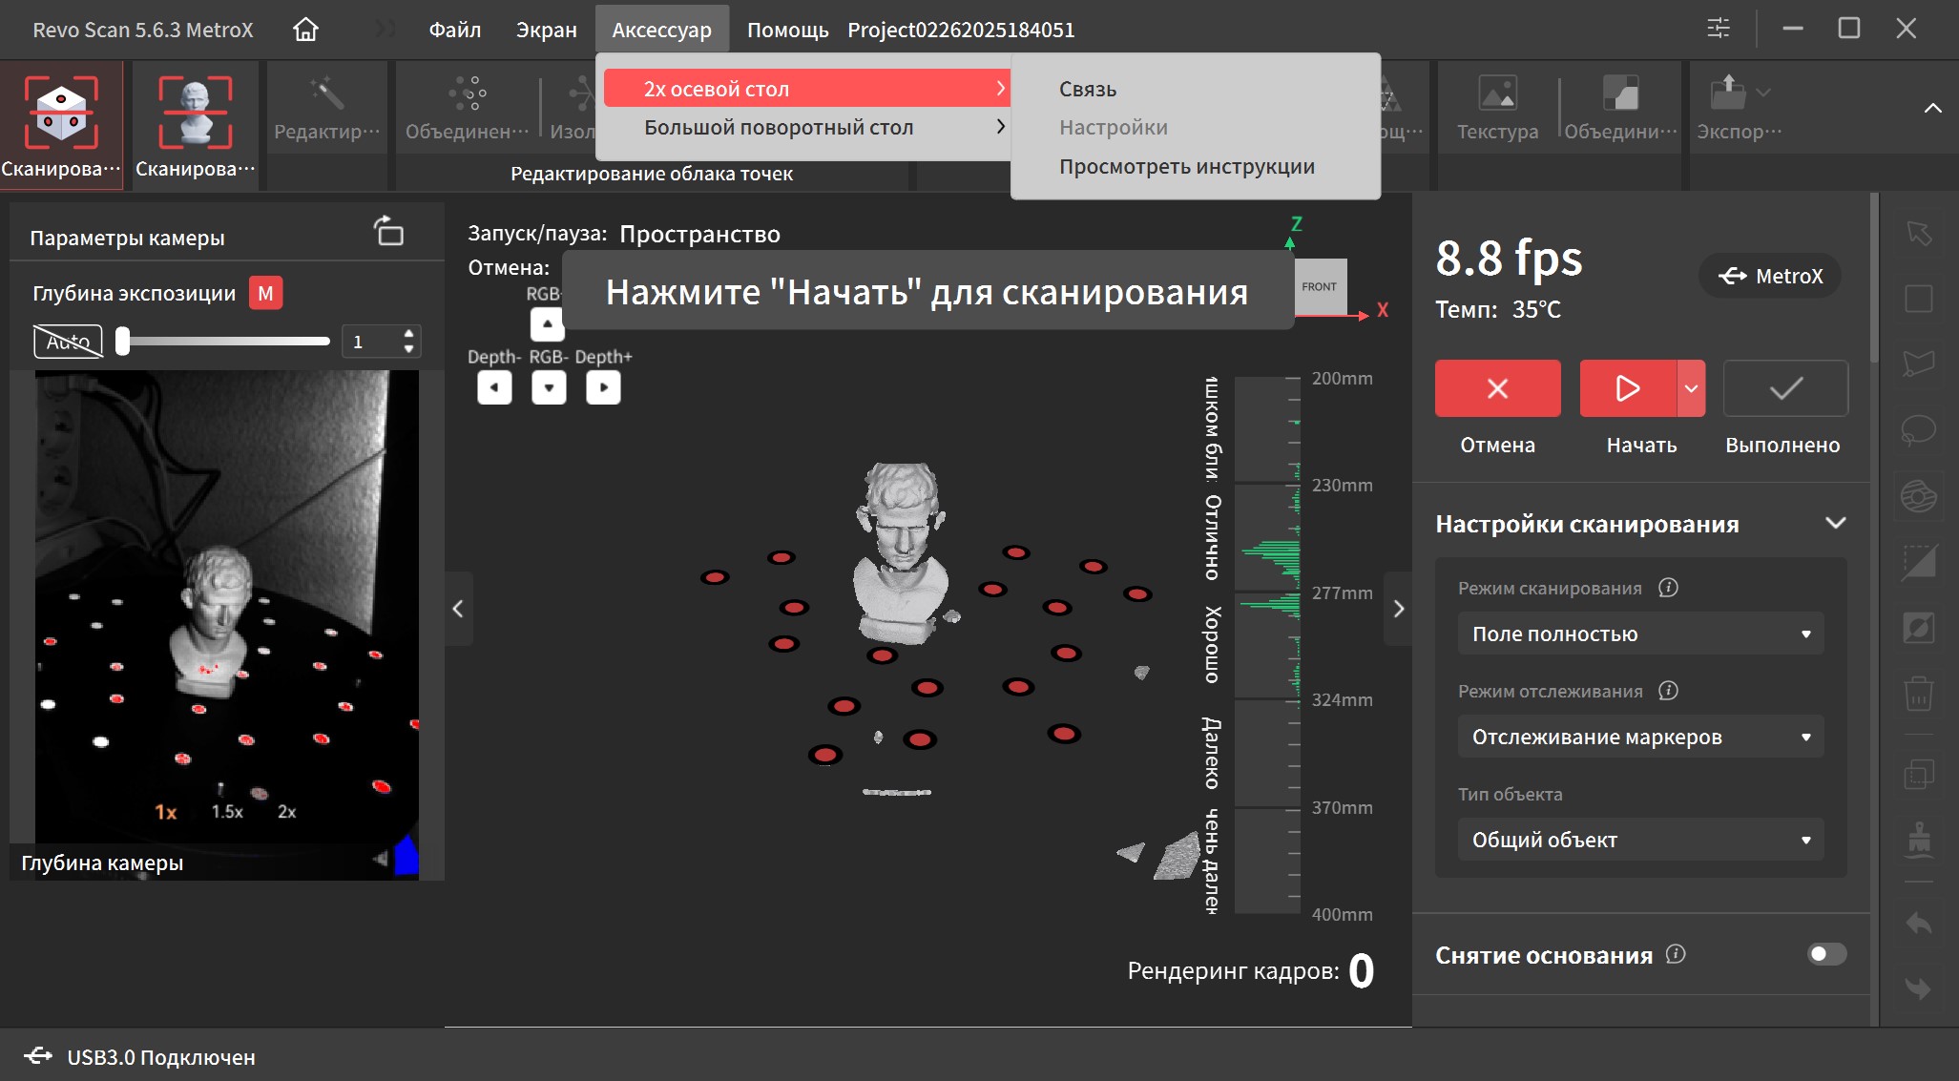Toggle the M manual exposure badge

pyautogui.click(x=265, y=293)
